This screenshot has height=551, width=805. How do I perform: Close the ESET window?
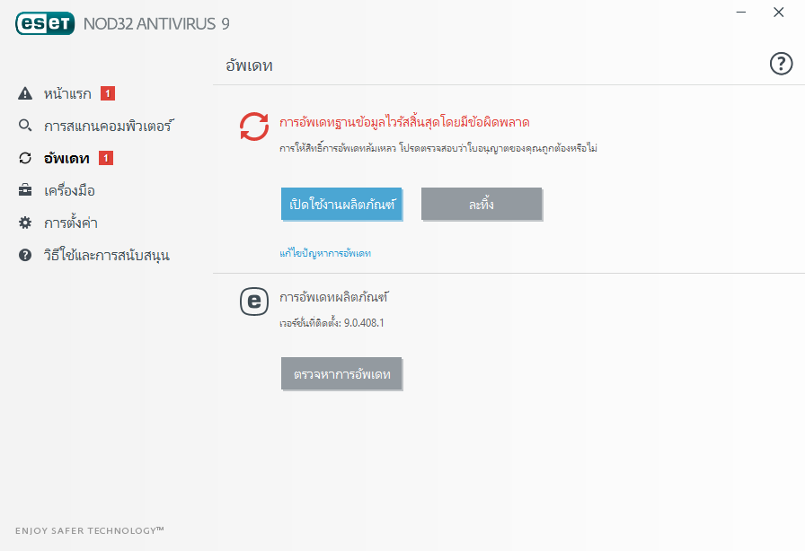pyautogui.click(x=779, y=13)
